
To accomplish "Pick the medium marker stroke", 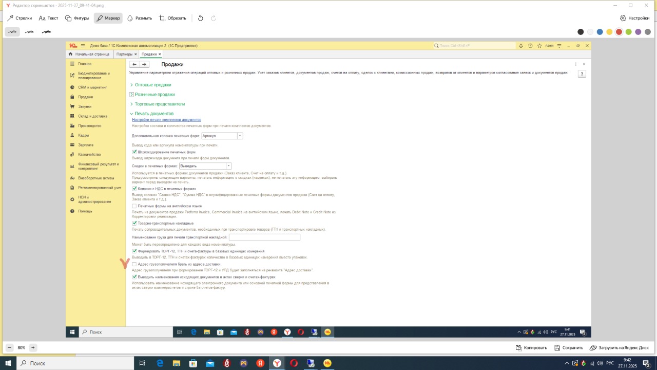I will click(29, 32).
